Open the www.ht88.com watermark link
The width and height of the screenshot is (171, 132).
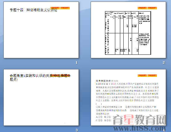point(139,128)
